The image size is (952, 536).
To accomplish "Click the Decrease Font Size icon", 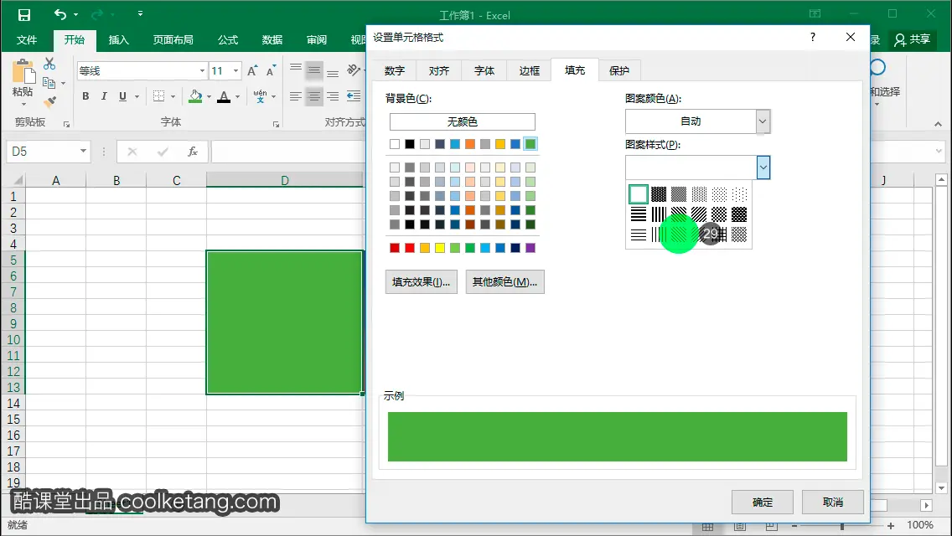I will [271, 71].
